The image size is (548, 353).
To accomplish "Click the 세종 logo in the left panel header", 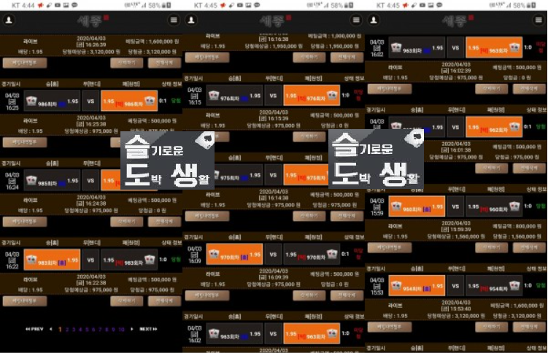I will 90,20.
